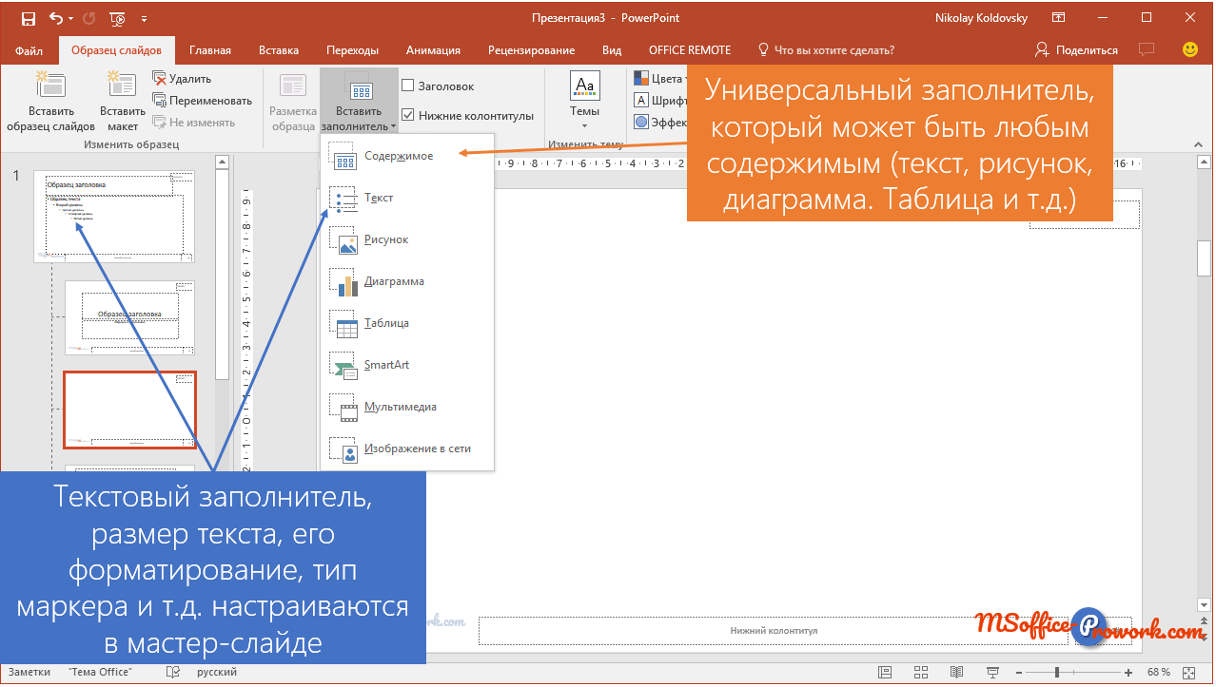Toggle the Заметки notes button
This screenshot has height=687, width=1216.
tap(29, 673)
